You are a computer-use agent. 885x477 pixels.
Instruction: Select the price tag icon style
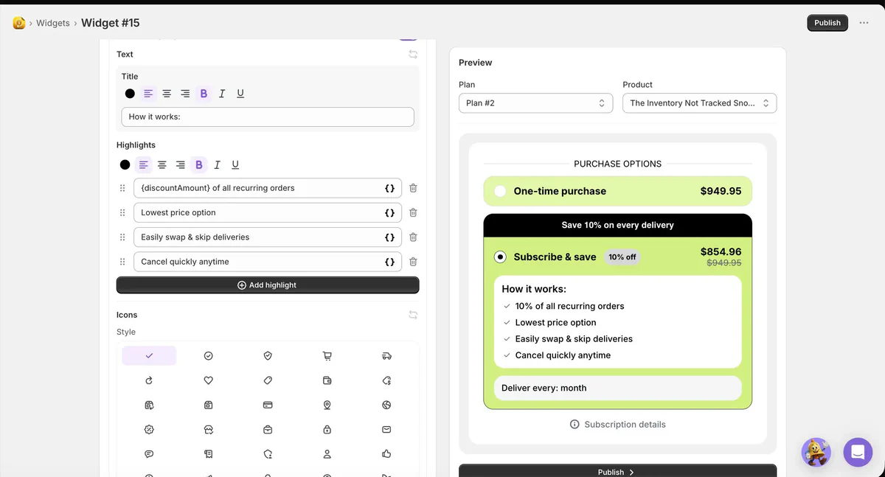coord(268,380)
